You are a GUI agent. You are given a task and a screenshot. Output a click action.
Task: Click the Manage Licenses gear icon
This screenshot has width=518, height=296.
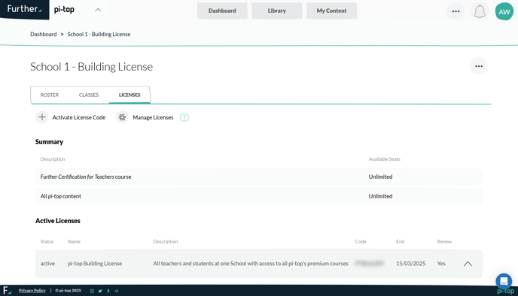coord(122,117)
